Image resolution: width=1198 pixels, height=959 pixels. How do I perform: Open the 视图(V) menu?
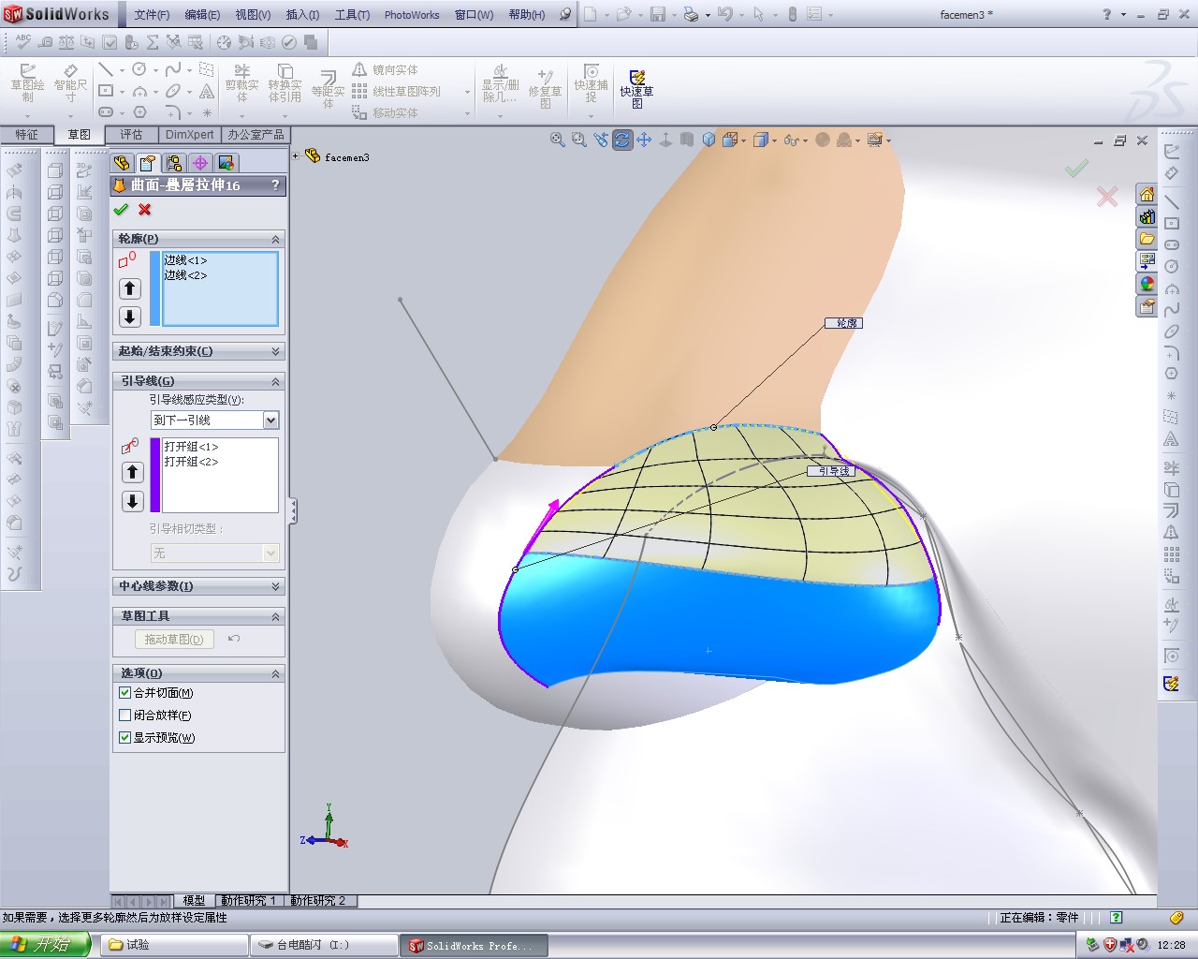[x=253, y=15]
